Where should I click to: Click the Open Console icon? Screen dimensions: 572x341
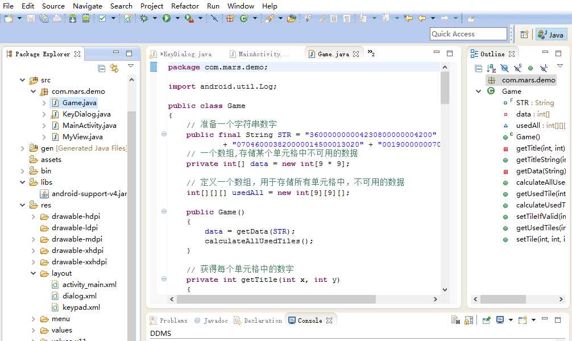(523, 320)
